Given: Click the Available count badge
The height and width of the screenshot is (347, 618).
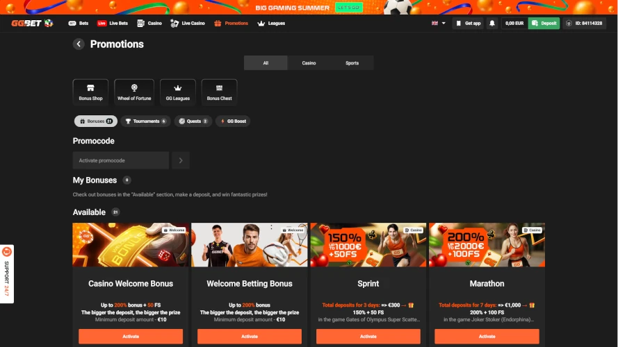Looking at the screenshot, I should click(115, 212).
